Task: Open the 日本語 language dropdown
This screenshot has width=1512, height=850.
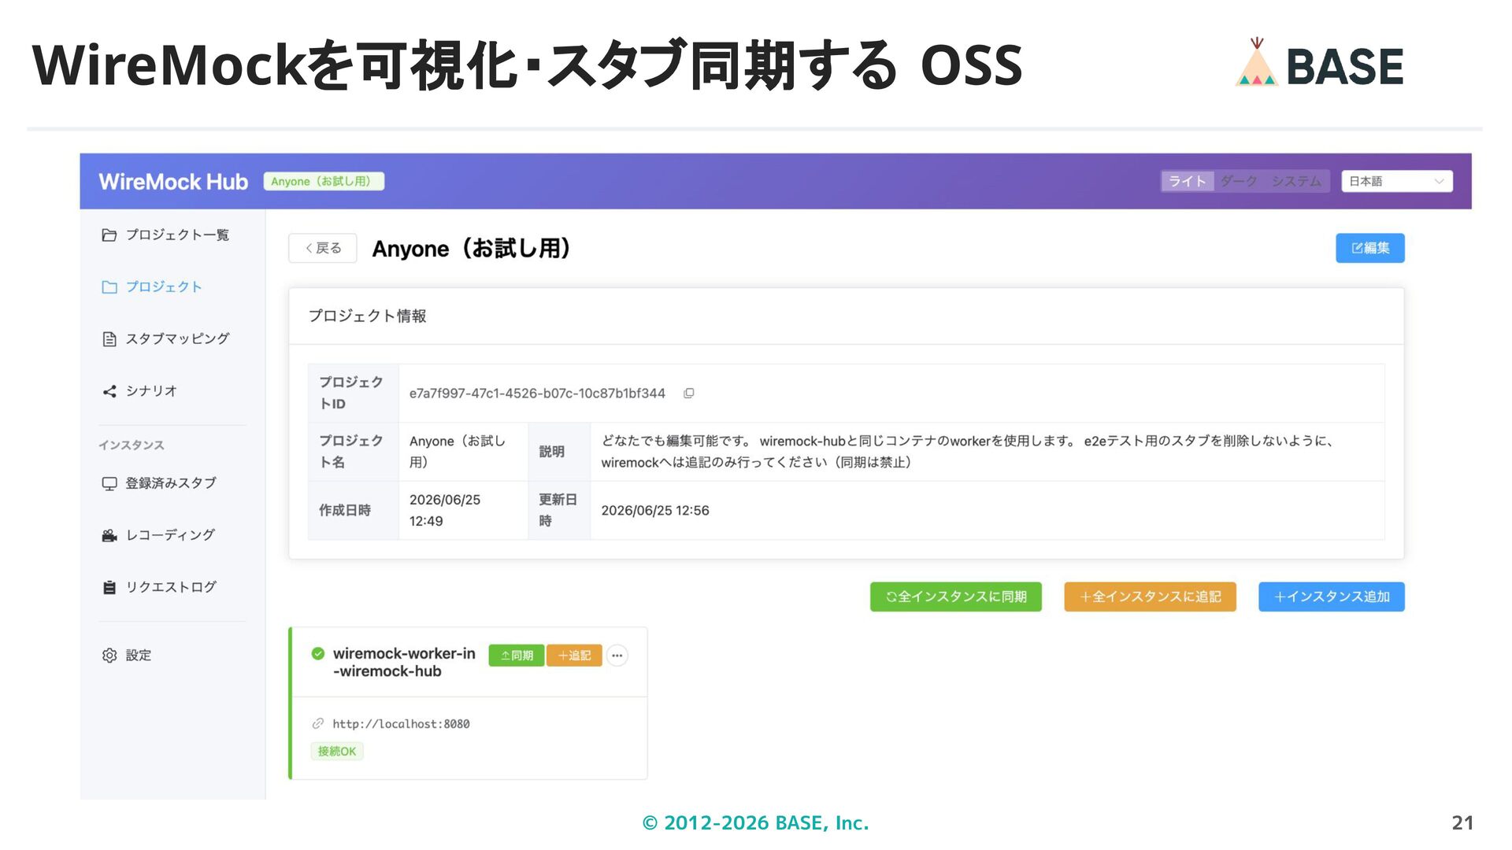Action: coord(1397,181)
